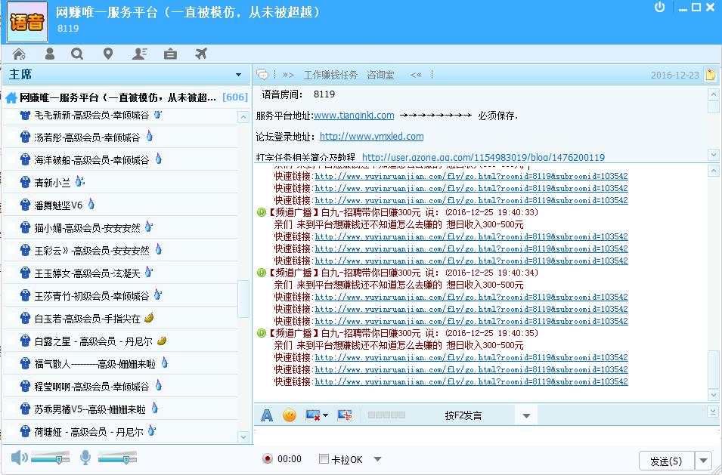Click the briefcase icon in top toolbar
The image size is (722, 475).
[x=169, y=54]
